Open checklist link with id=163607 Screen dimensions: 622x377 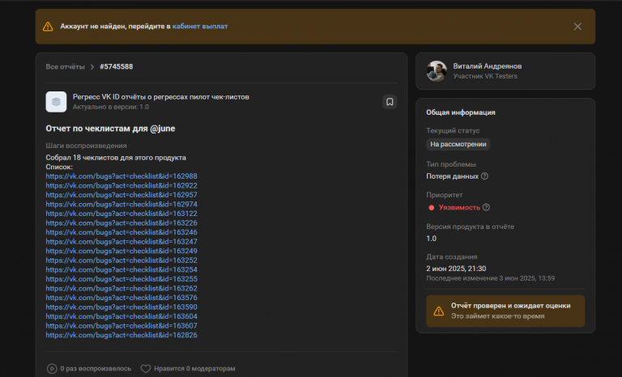[x=121, y=325]
